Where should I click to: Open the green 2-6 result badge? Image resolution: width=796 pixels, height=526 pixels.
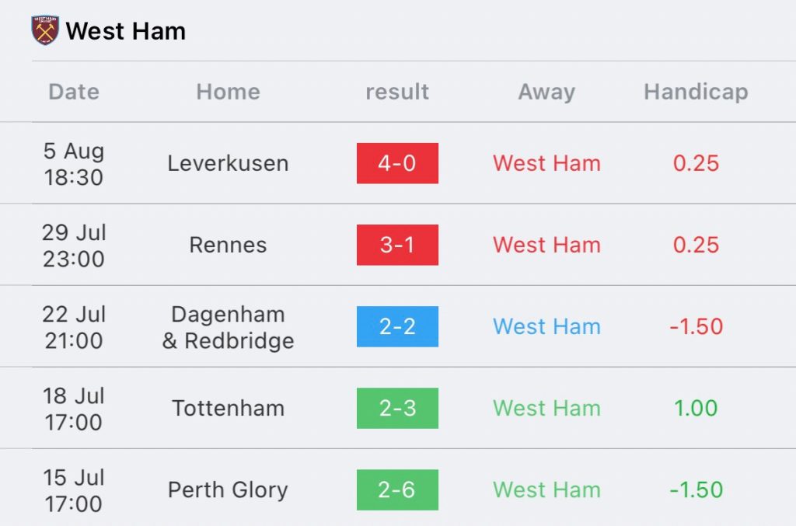(397, 490)
